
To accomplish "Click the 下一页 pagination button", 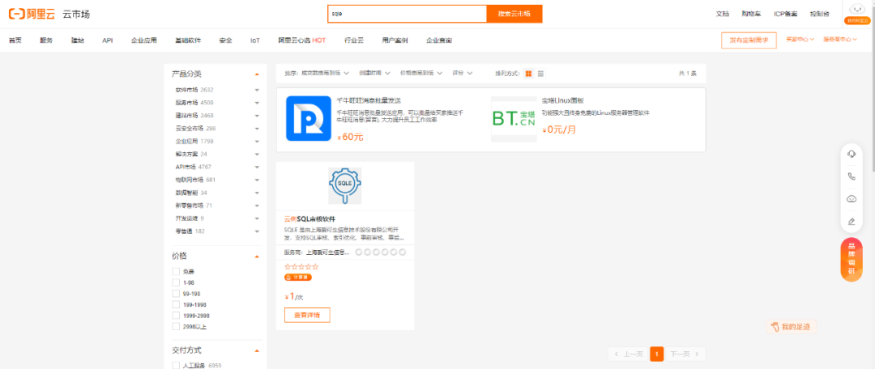I will click(685, 354).
